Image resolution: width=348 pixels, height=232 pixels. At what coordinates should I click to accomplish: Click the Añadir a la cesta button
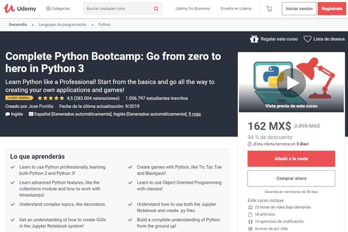click(x=291, y=159)
